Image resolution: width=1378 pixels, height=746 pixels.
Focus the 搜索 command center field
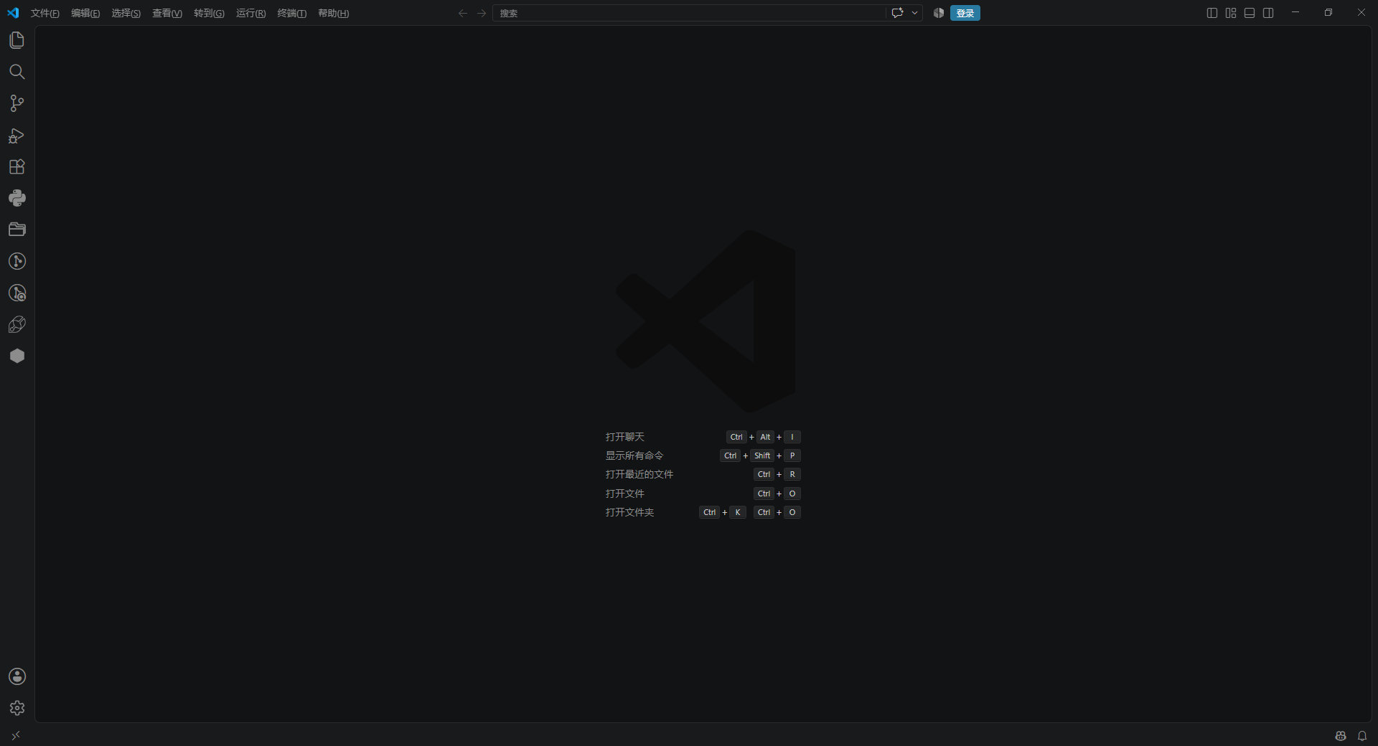click(x=689, y=13)
